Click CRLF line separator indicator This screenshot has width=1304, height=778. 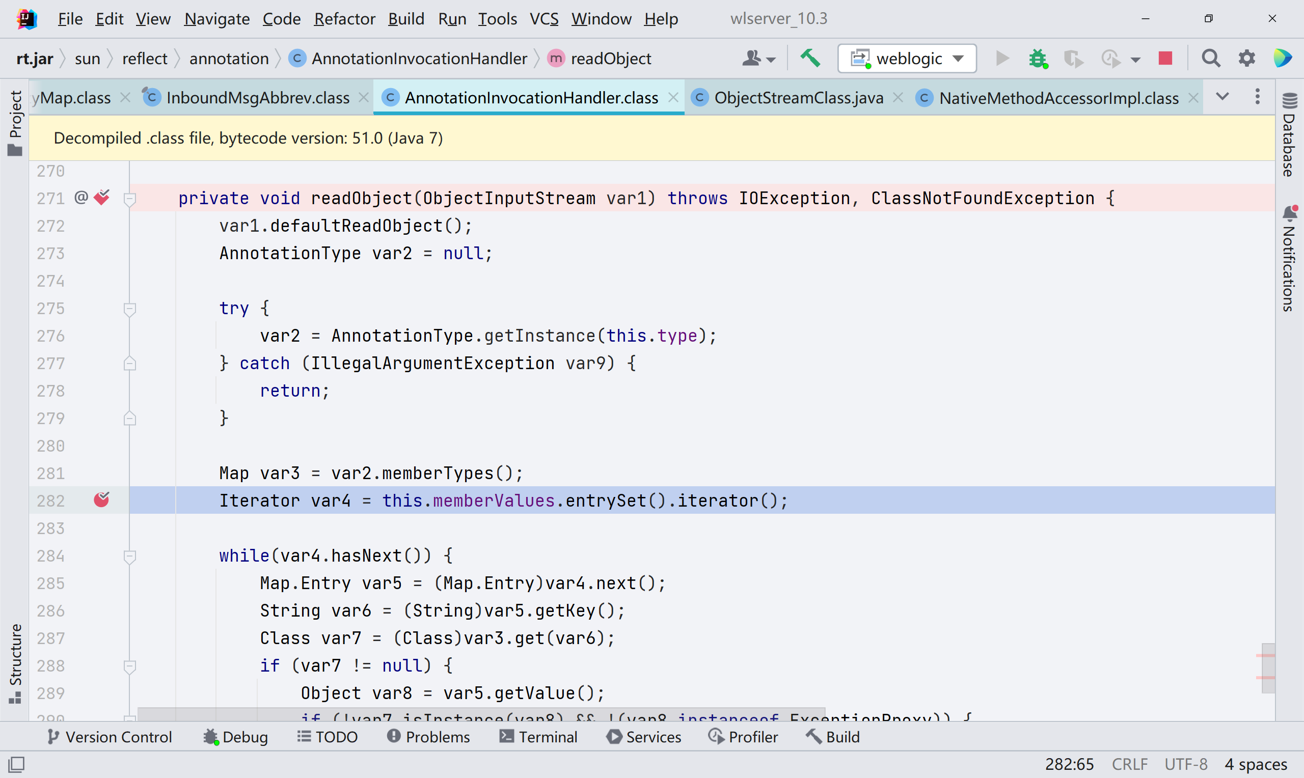pyautogui.click(x=1129, y=764)
